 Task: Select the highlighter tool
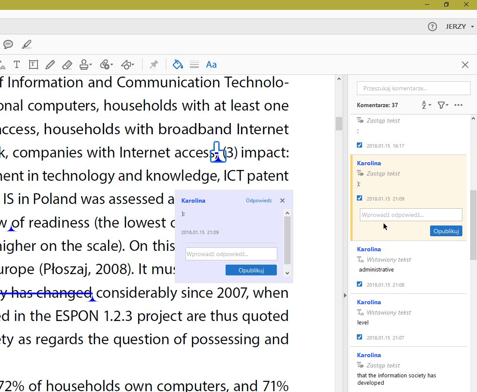pyautogui.click(x=27, y=44)
